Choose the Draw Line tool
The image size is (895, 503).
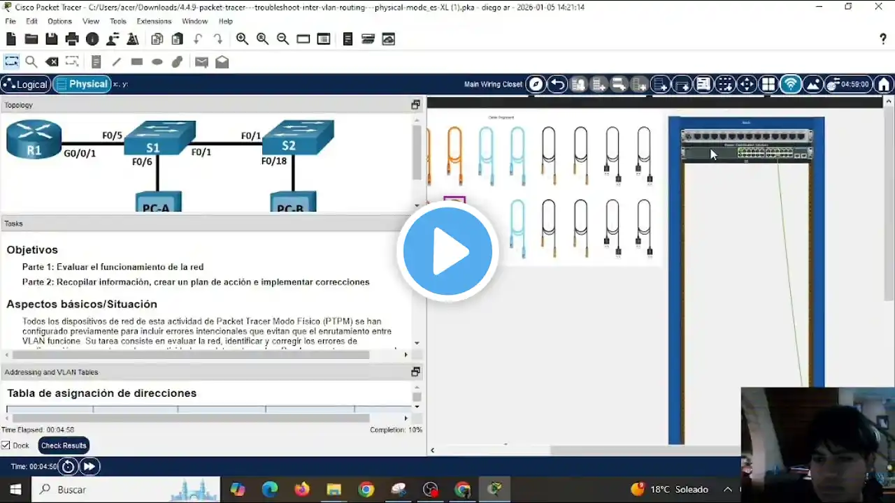pos(117,61)
